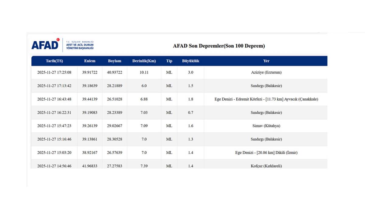365x205 pixels.
Task: Click the AFAD Son Depremler page title
Action: 219,46
